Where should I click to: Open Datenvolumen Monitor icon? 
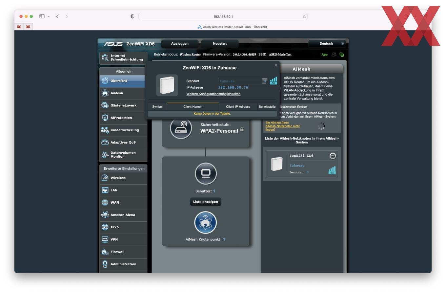(105, 154)
